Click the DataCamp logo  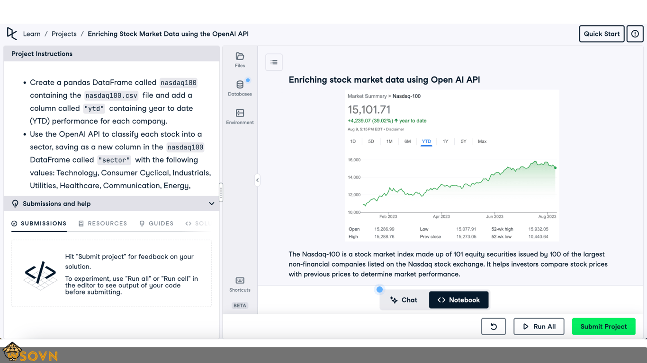click(x=12, y=34)
